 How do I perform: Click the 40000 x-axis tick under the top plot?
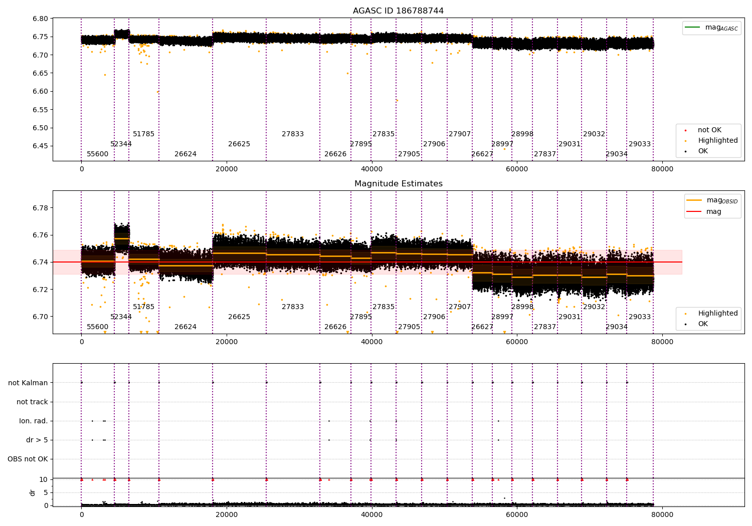(x=371, y=170)
